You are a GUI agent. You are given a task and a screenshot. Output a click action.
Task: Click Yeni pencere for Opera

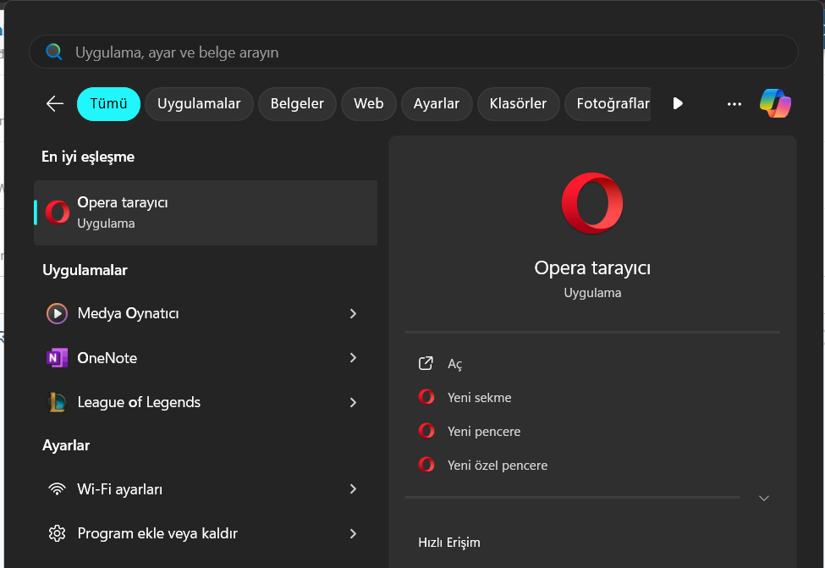coord(484,431)
